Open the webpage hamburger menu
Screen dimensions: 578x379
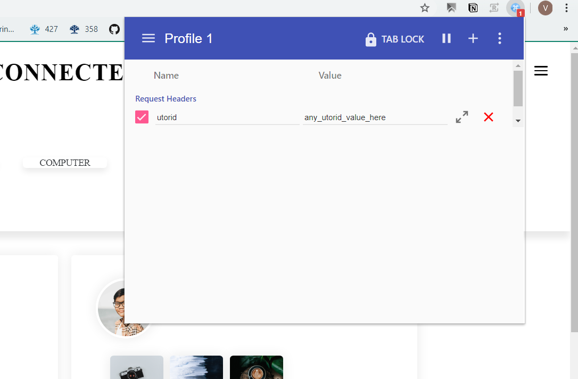pyautogui.click(x=541, y=71)
